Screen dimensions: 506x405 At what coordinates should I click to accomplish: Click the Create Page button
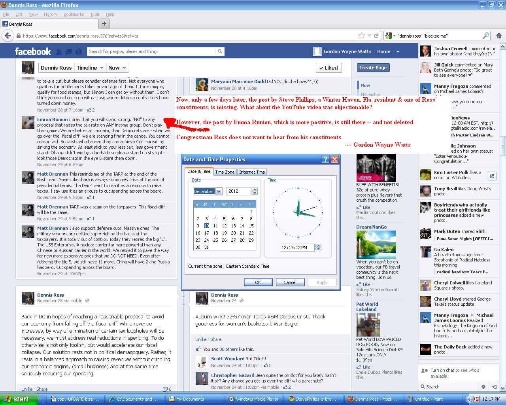click(373, 68)
